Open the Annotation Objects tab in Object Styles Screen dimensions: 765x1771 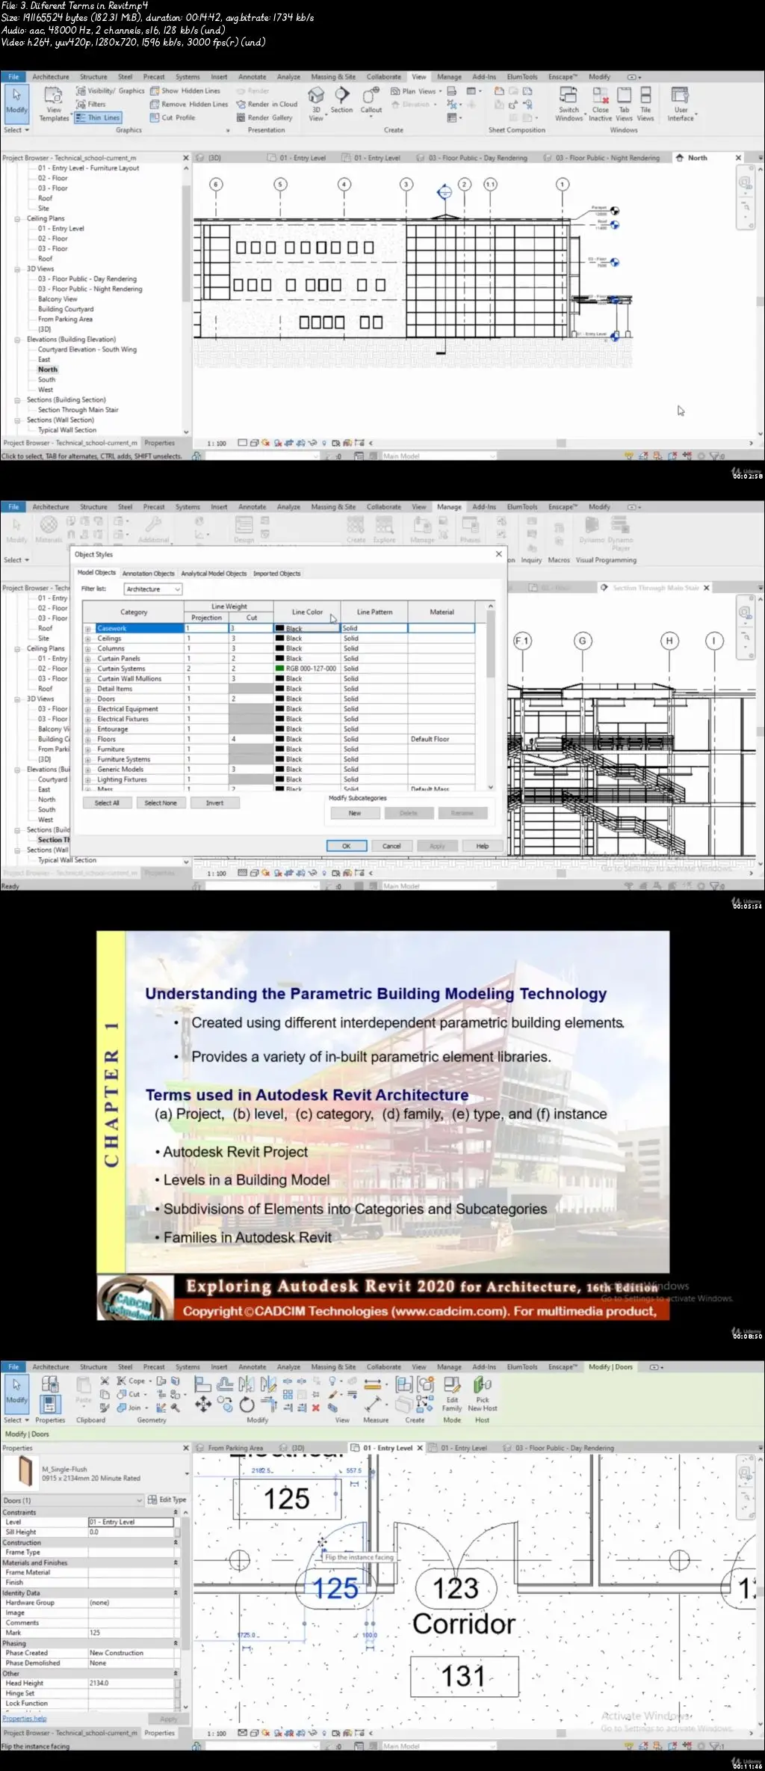coord(148,574)
